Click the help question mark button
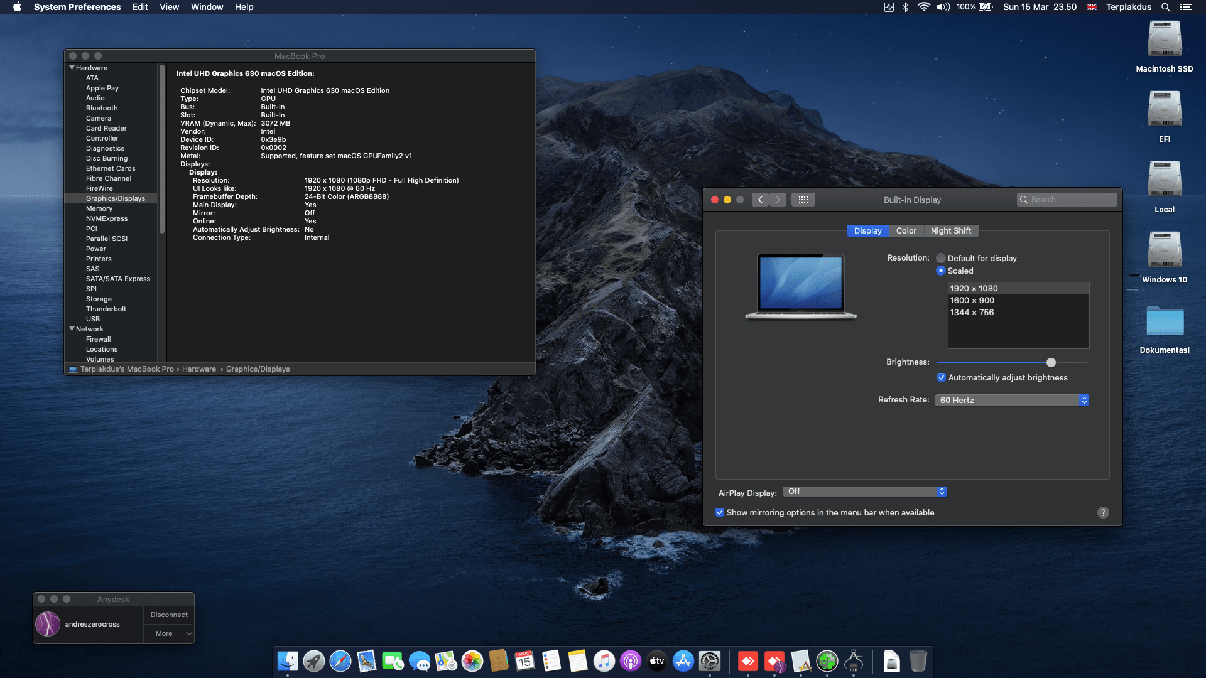 click(x=1103, y=512)
